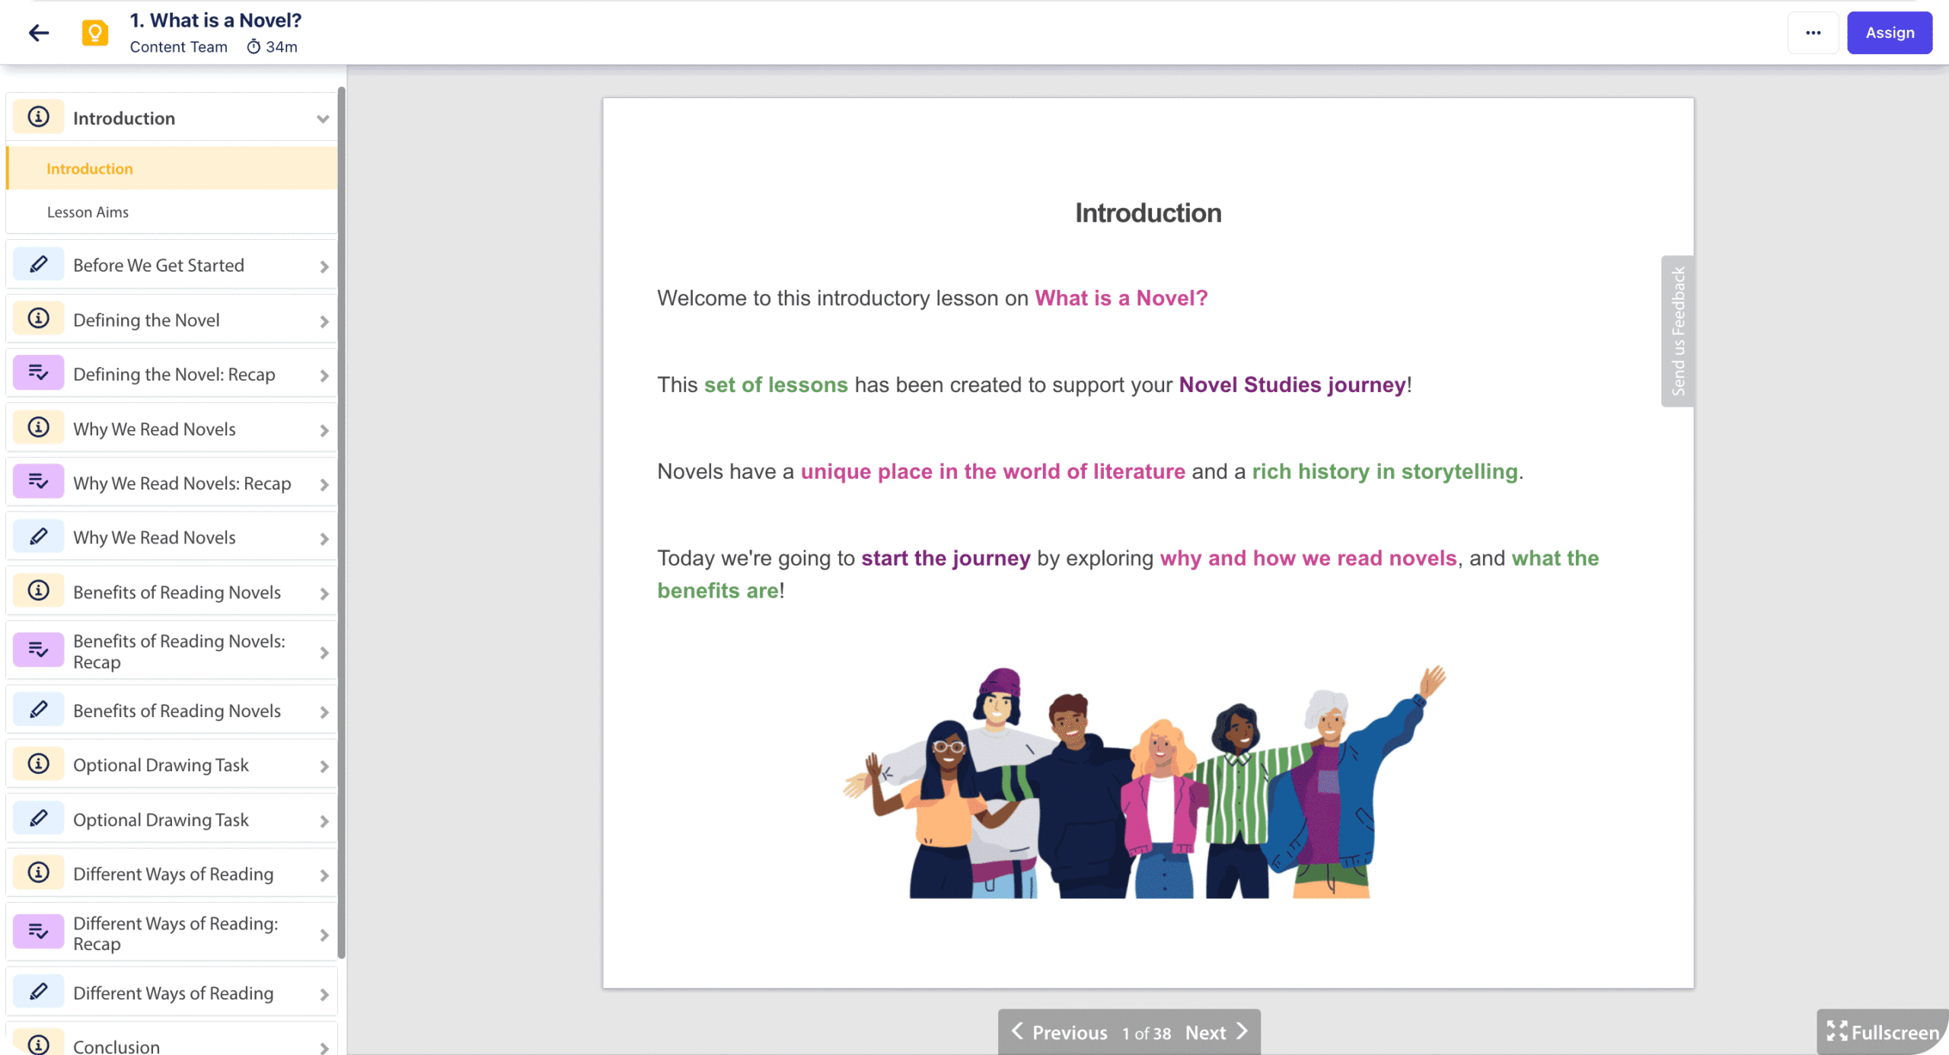Click the checklist icon for Defining the Novel: Recap

point(39,374)
